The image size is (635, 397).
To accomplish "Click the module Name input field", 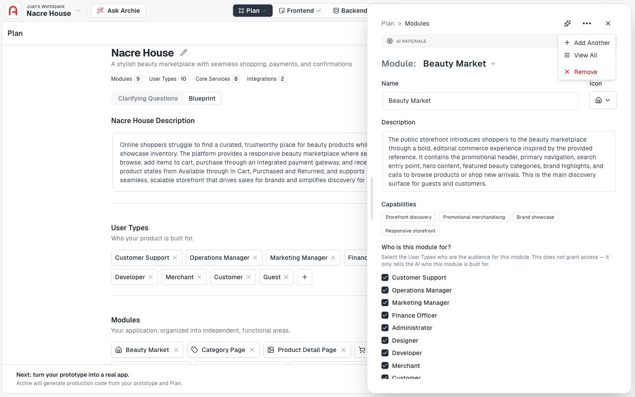I will point(480,101).
